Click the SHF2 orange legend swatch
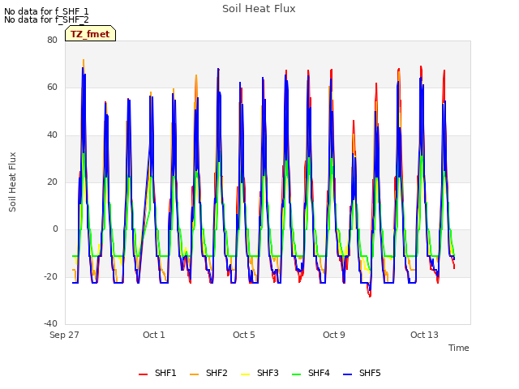 coord(195,374)
